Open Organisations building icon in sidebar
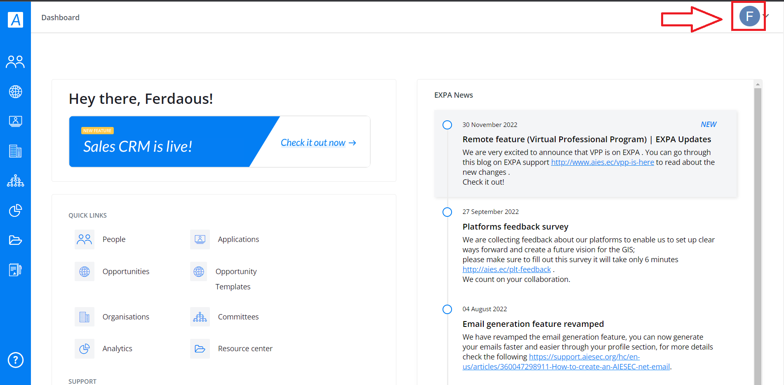784x385 pixels. tap(15, 151)
